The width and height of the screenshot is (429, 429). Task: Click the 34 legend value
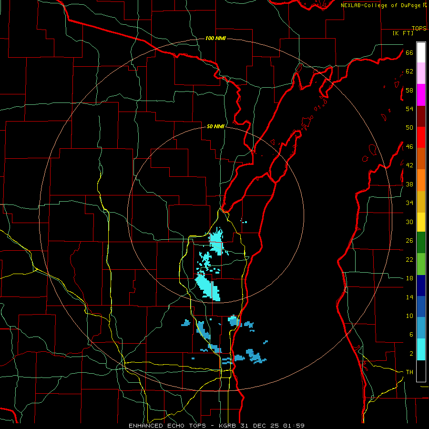(x=409, y=203)
